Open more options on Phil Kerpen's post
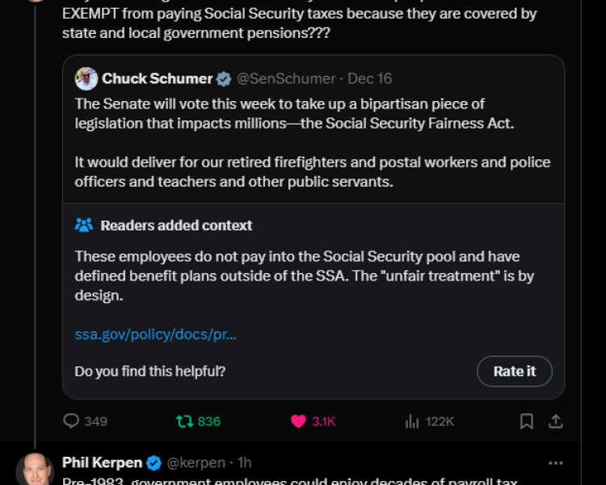The image size is (606, 485). (556, 463)
